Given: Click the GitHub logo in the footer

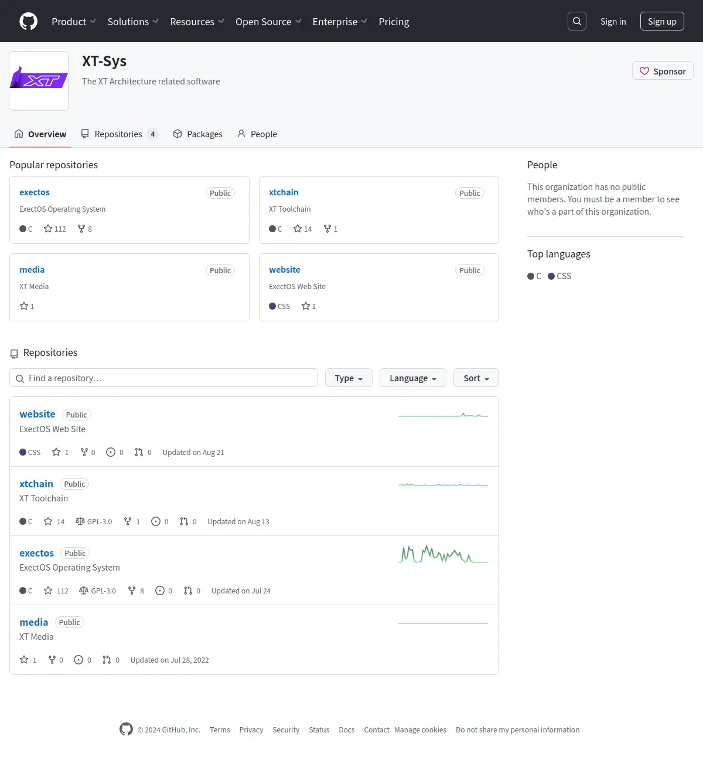Looking at the screenshot, I should tap(126, 729).
